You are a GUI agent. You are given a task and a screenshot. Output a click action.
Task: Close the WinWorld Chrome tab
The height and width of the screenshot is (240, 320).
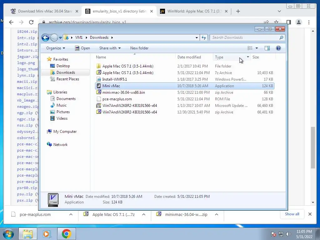226,12
